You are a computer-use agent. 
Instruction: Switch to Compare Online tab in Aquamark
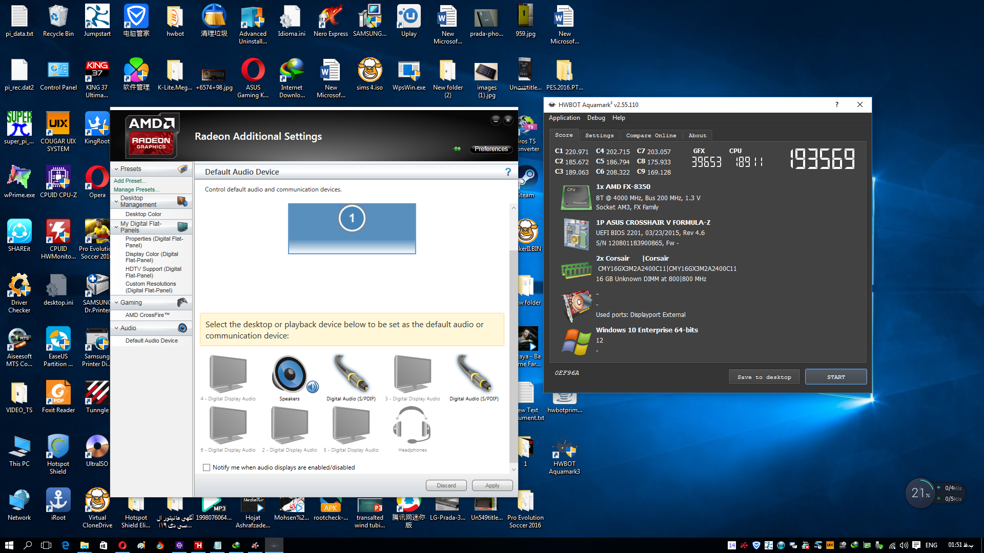pos(651,136)
